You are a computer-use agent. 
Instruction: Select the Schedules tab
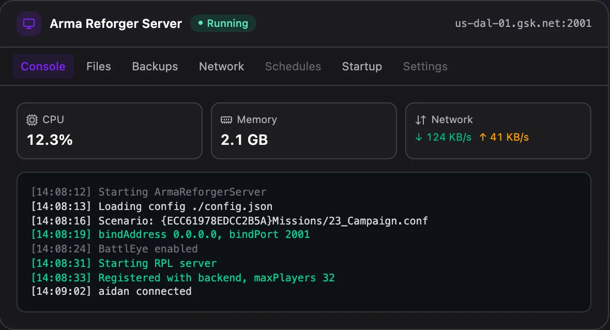coord(293,67)
